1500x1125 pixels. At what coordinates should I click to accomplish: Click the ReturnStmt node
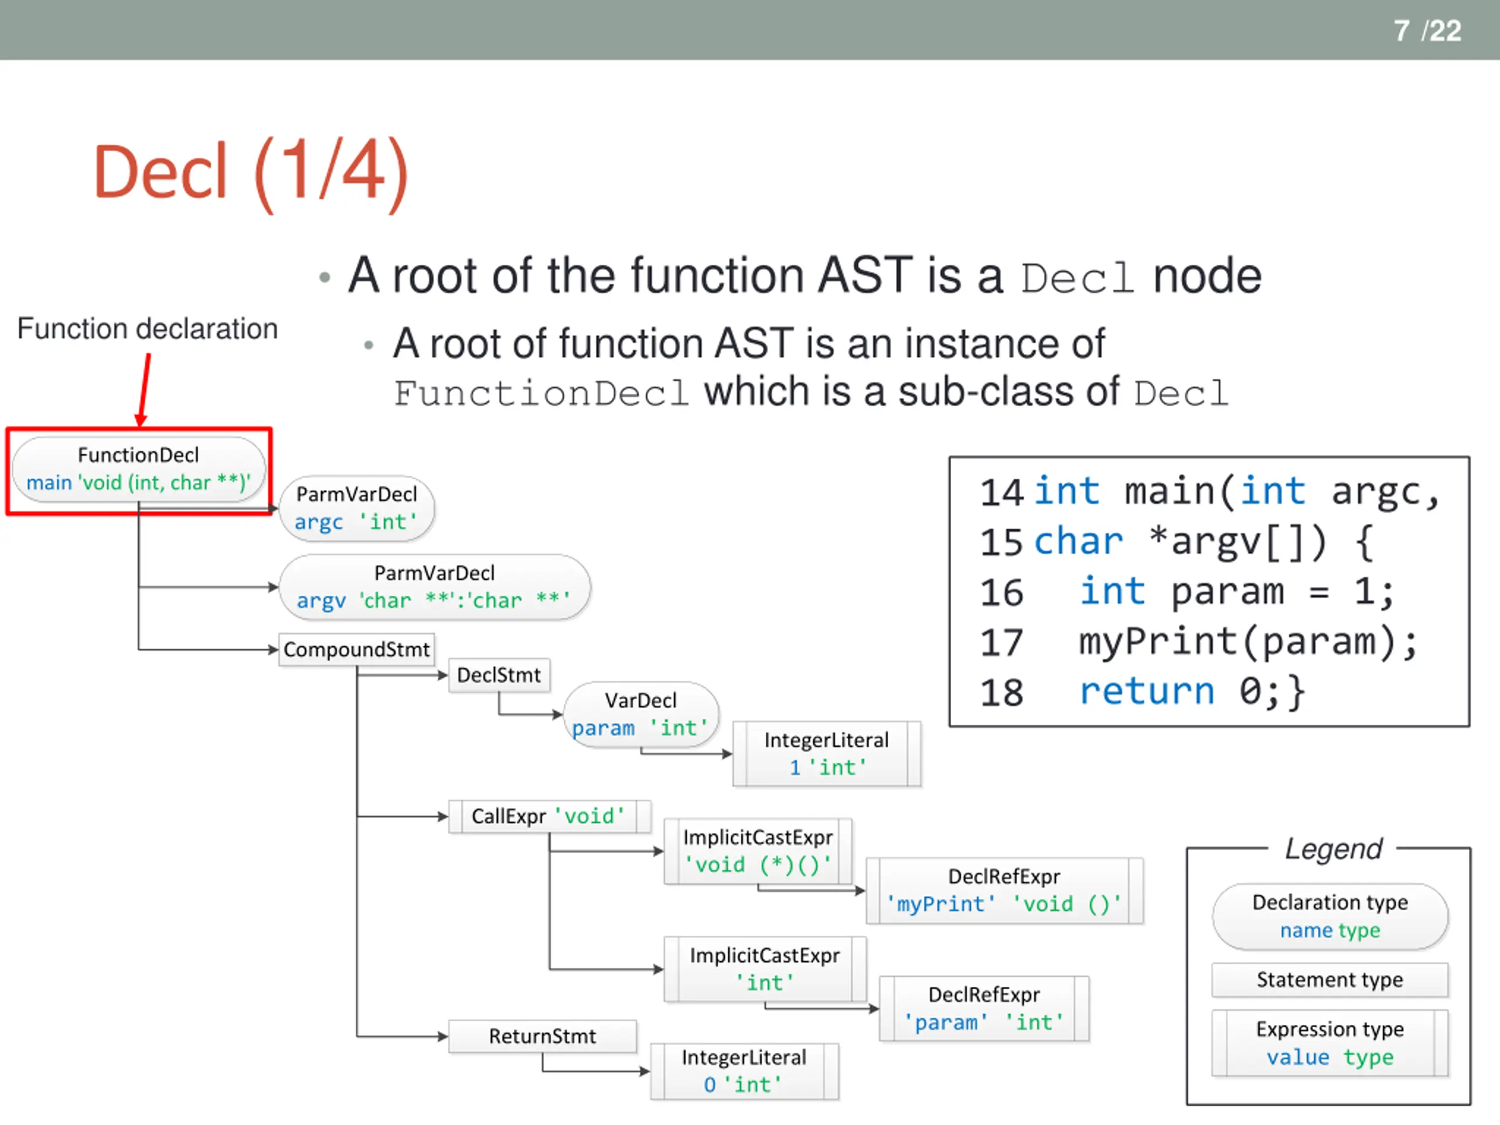(543, 1037)
